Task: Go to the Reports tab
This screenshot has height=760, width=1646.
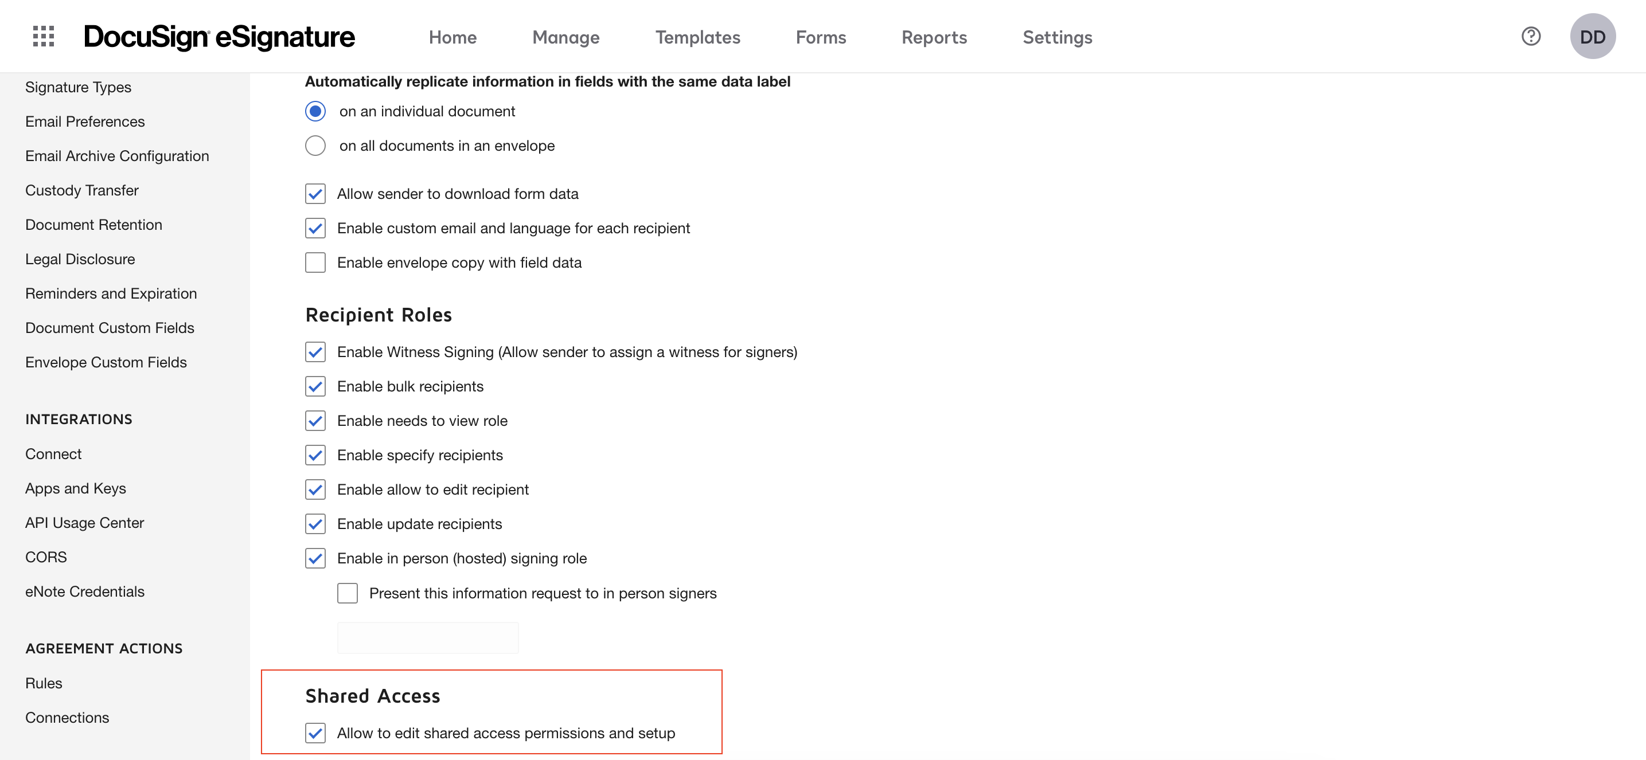Action: [x=934, y=37]
